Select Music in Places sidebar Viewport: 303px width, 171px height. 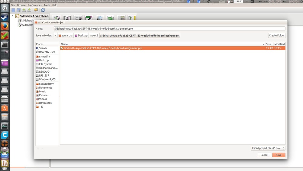(47, 91)
